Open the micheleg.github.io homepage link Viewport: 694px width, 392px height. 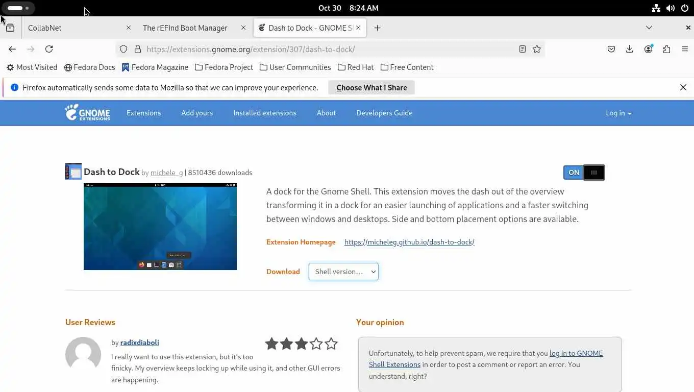(409, 242)
